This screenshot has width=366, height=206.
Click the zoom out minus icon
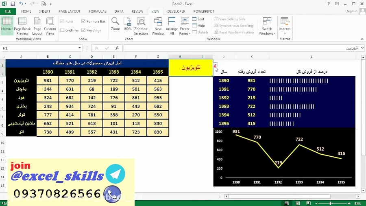tap(316, 204)
